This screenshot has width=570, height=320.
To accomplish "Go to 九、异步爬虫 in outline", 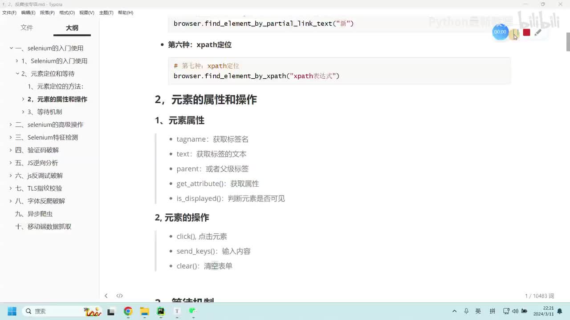I will pos(34,214).
